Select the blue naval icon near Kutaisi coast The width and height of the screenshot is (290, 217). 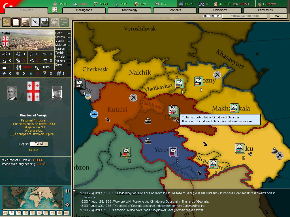click(x=94, y=114)
